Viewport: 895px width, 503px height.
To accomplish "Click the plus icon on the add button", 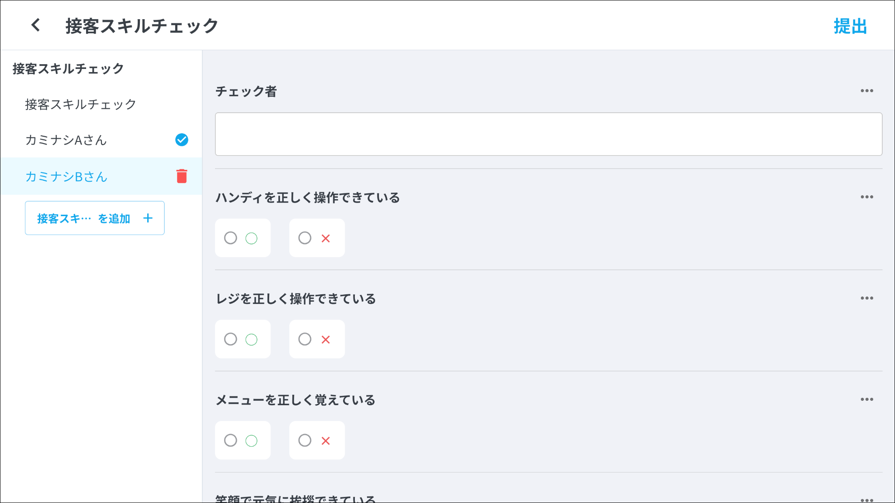I will 148,218.
